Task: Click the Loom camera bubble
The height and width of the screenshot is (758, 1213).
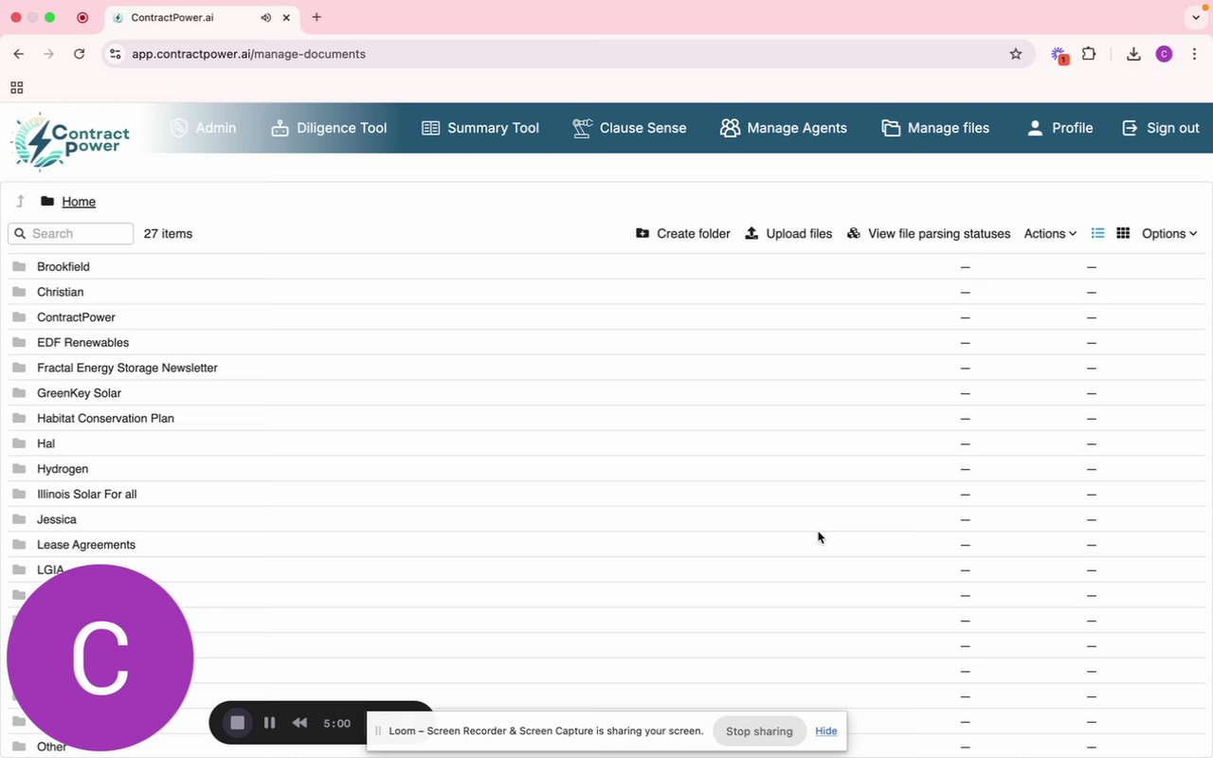Action: (x=100, y=658)
